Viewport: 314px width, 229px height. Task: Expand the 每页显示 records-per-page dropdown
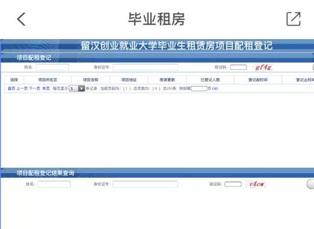click(77, 88)
